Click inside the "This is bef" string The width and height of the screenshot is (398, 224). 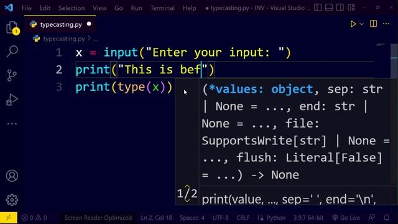162,70
